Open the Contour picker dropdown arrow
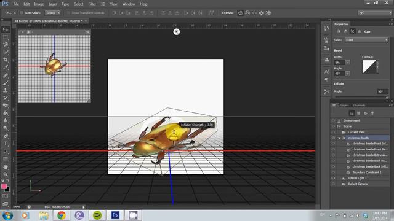 (x=377, y=67)
